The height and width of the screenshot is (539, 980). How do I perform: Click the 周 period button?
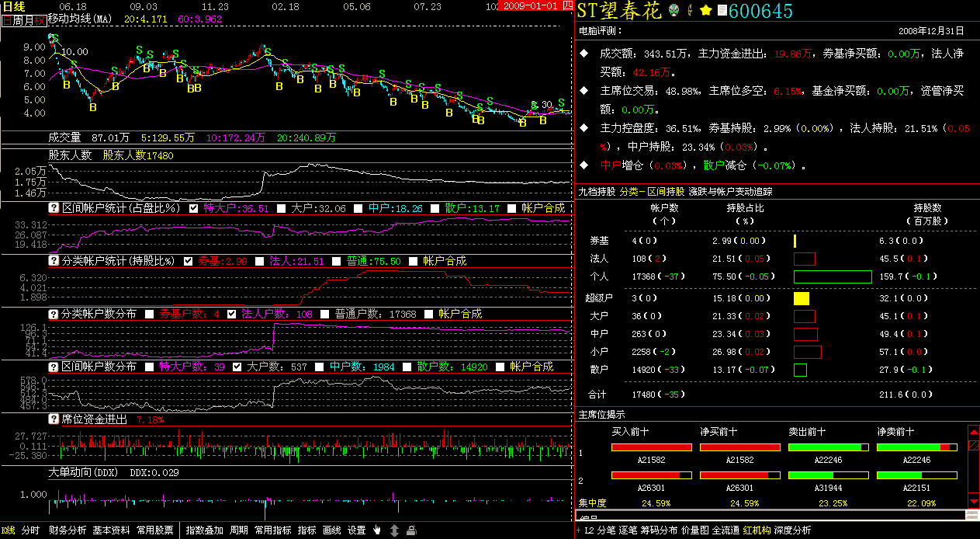click(x=17, y=22)
